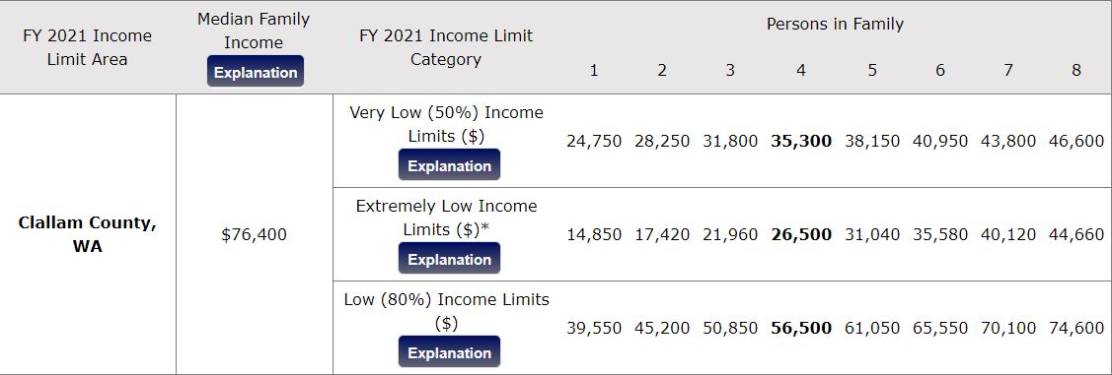Click the bold 26,500 extremely low limit
This screenshot has height=375, width=1112.
tap(800, 234)
